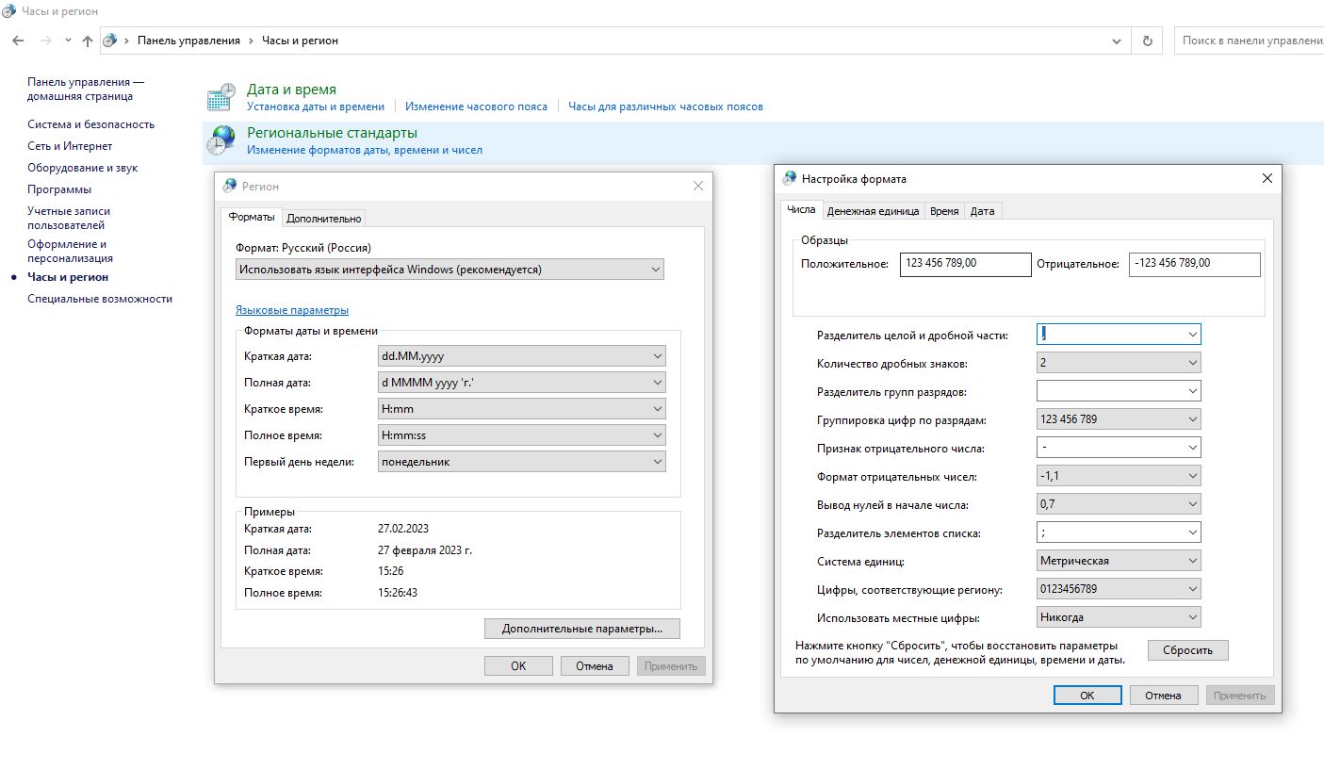Go back with the left arrow
Screen dimensions: 1324x770
click(x=18, y=41)
